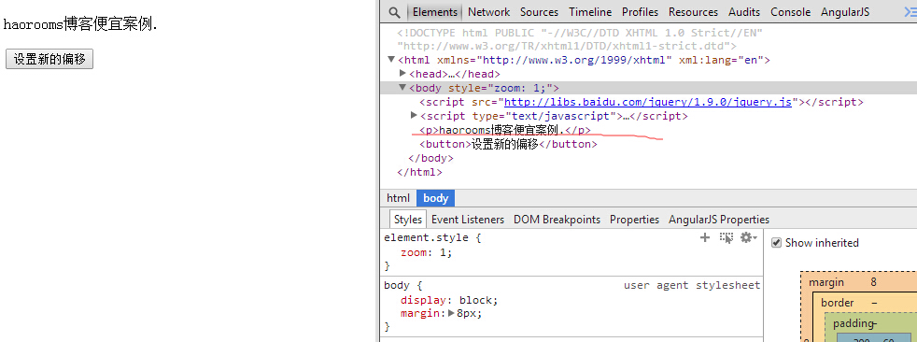Select the html breadcrumb item
The height and width of the screenshot is (342, 917).
click(398, 198)
